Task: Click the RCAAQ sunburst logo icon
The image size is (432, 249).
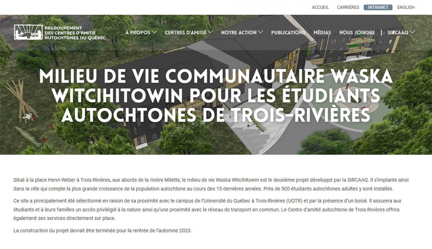Action: (x=28, y=32)
